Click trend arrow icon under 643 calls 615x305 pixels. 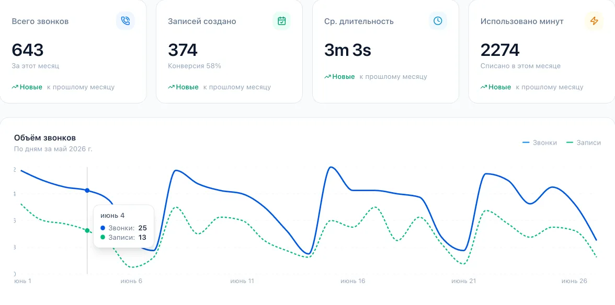[x=15, y=87]
